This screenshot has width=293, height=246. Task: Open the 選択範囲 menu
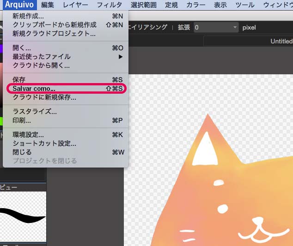[x=144, y=5]
